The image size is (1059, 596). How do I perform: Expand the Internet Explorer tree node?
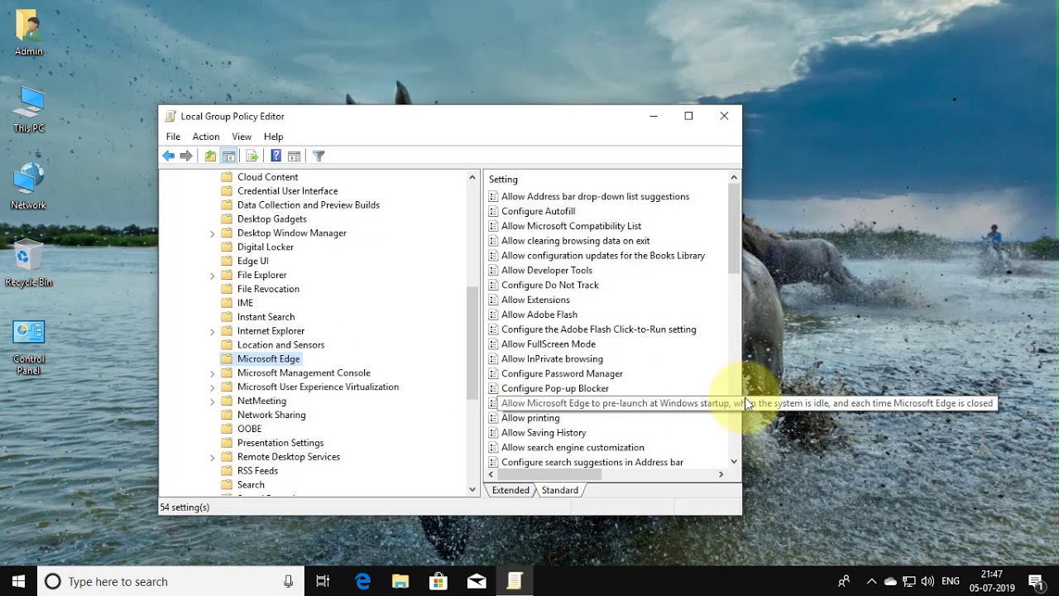(213, 332)
